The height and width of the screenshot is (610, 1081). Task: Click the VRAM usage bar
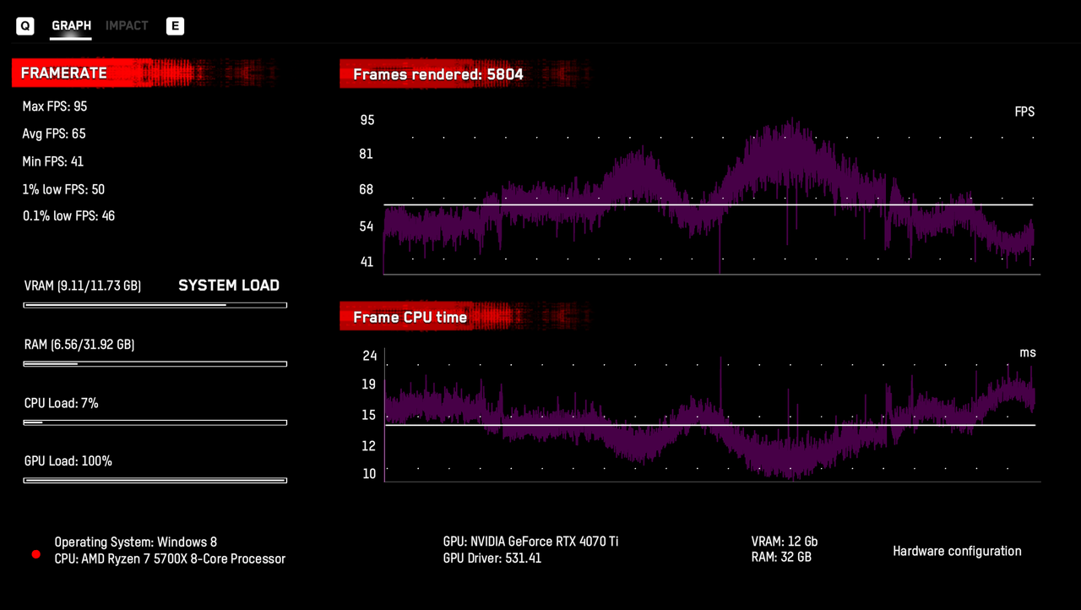(155, 305)
